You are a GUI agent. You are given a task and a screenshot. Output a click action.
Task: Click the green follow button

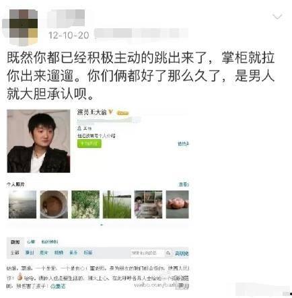click(89, 143)
